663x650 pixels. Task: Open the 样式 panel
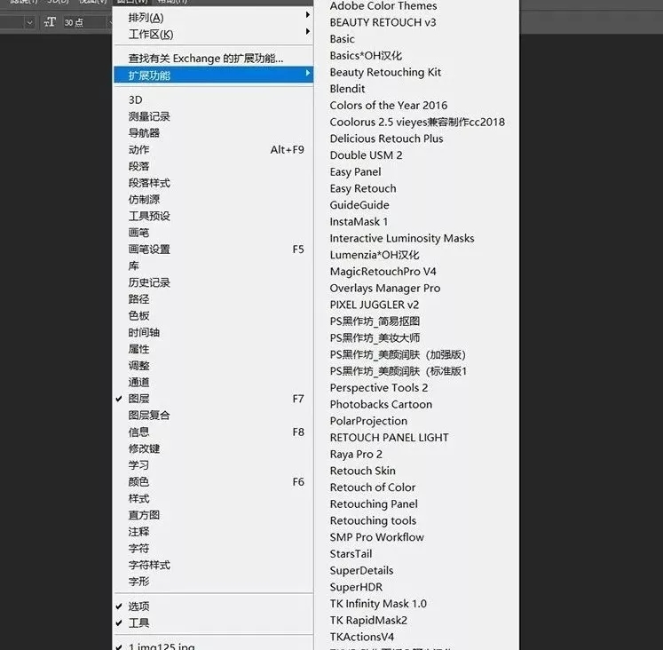[214, 498]
